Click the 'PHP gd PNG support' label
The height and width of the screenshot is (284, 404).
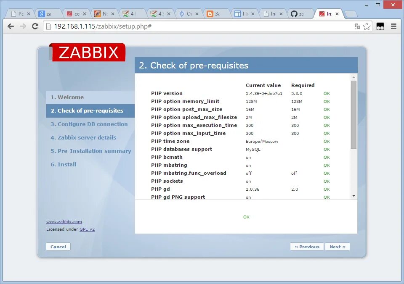pos(178,197)
